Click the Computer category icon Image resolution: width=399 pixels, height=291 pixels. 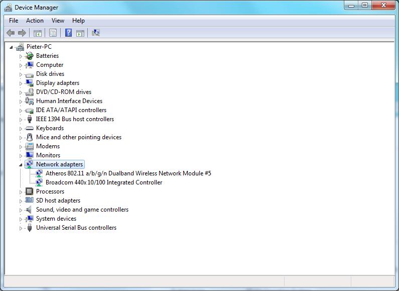click(x=30, y=65)
